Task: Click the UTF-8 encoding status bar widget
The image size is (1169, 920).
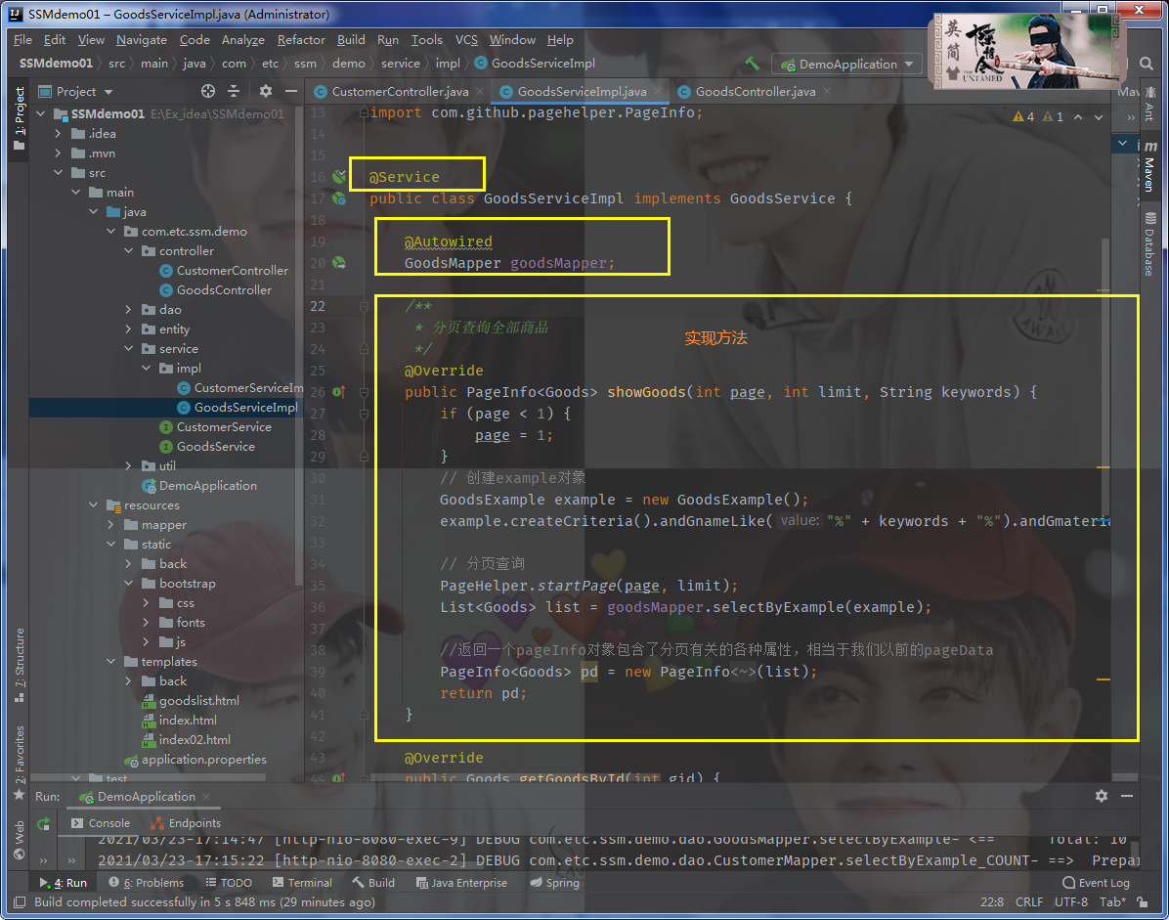Action: point(1070,902)
